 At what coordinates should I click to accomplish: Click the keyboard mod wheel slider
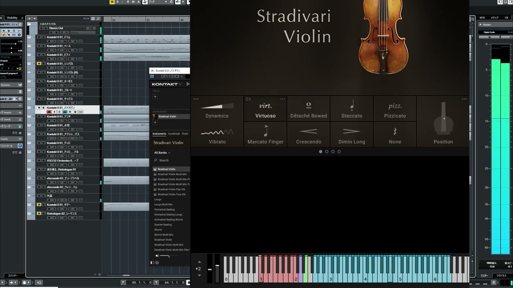point(217,268)
